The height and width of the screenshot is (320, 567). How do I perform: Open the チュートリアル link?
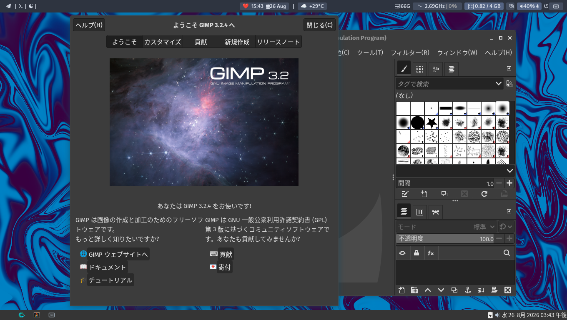(110, 280)
